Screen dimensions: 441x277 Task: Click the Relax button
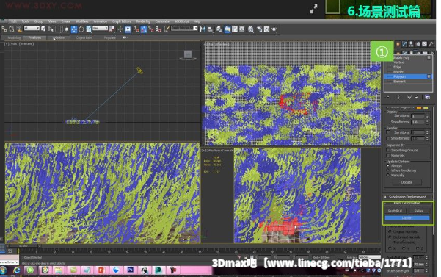pos(418,211)
